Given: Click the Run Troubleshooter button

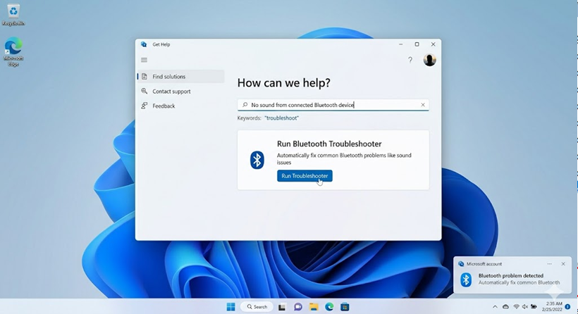Looking at the screenshot, I should click(x=305, y=176).
